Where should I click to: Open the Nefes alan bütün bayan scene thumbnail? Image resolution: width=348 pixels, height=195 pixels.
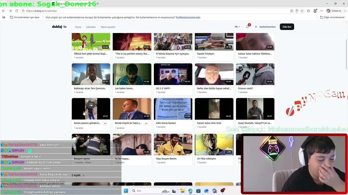(214, 74)
